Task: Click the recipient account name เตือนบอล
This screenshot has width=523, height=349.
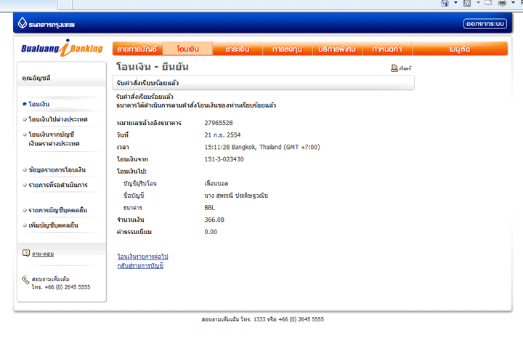Action: coord(216,183)
